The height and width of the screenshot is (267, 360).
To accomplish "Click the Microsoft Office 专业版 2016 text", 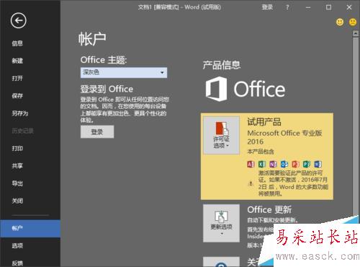I will [x=284, y=137].
